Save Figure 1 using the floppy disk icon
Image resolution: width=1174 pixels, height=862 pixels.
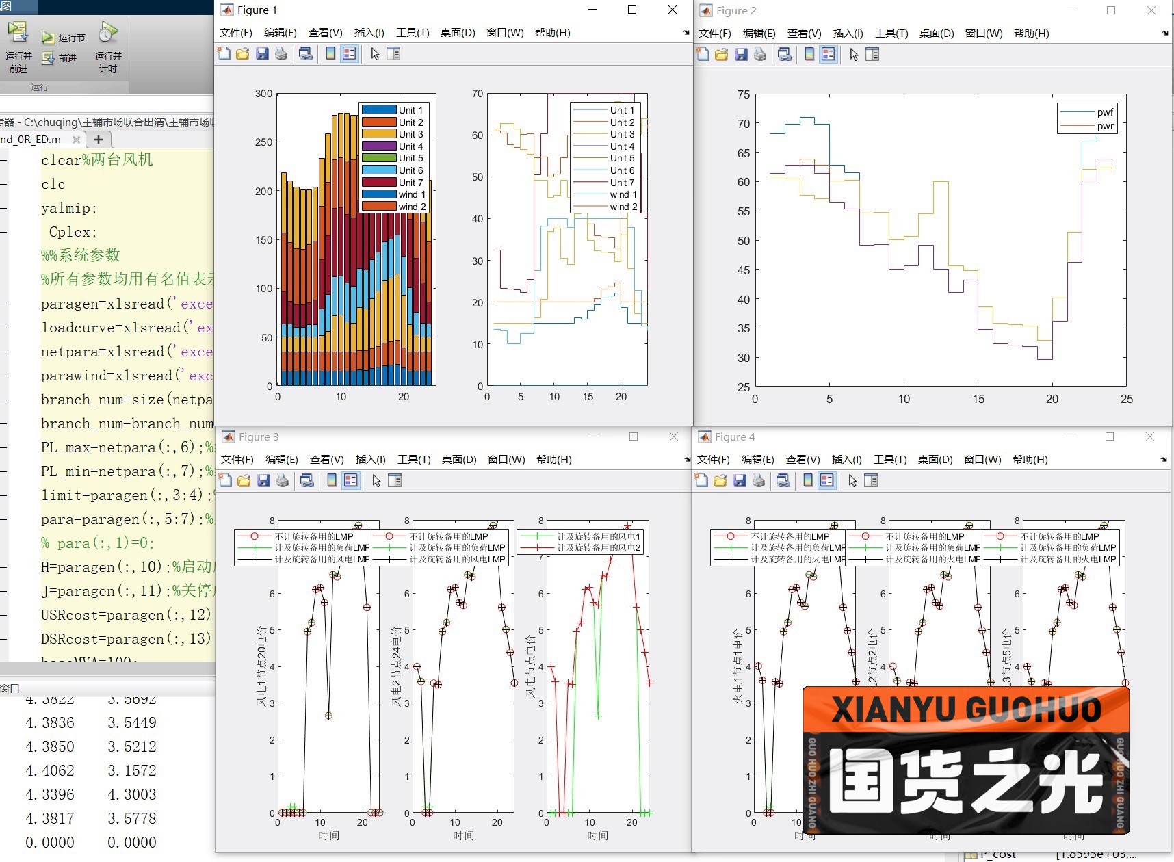[262, 53]
